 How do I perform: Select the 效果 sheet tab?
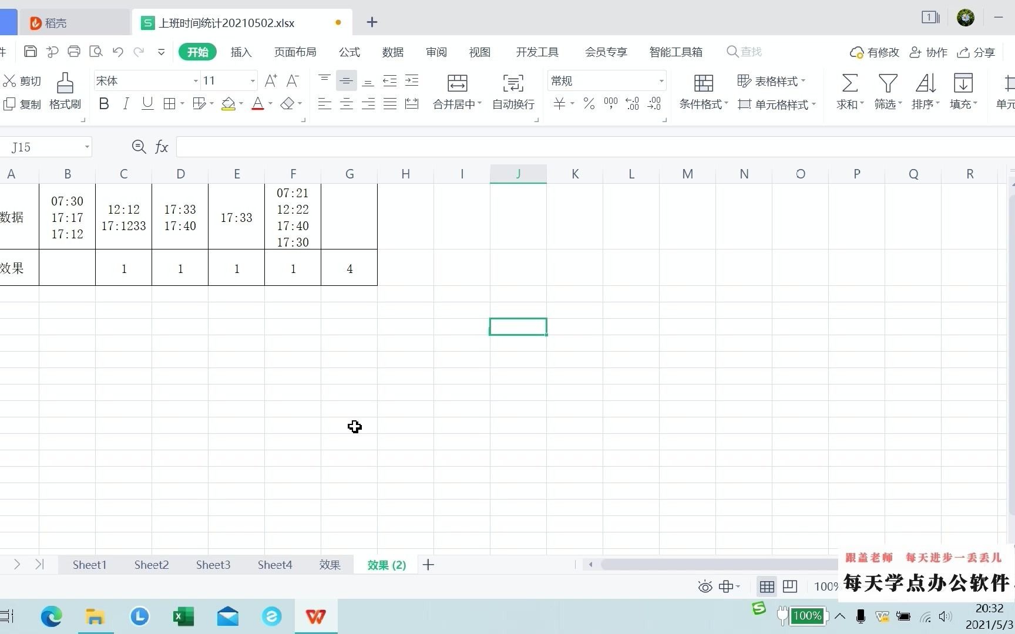330,564
